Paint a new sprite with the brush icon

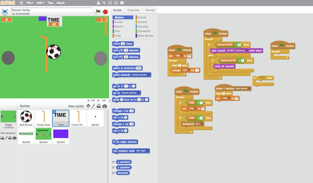[x=93, y=106]
